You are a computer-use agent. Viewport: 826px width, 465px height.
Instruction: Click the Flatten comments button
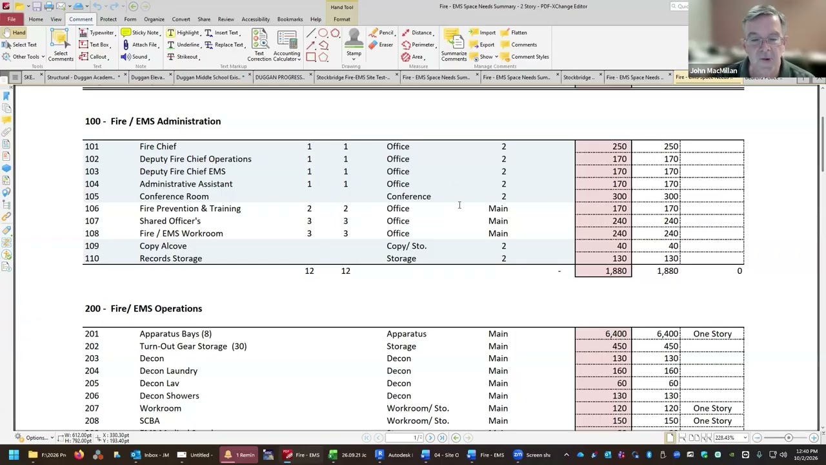[514, 32]
